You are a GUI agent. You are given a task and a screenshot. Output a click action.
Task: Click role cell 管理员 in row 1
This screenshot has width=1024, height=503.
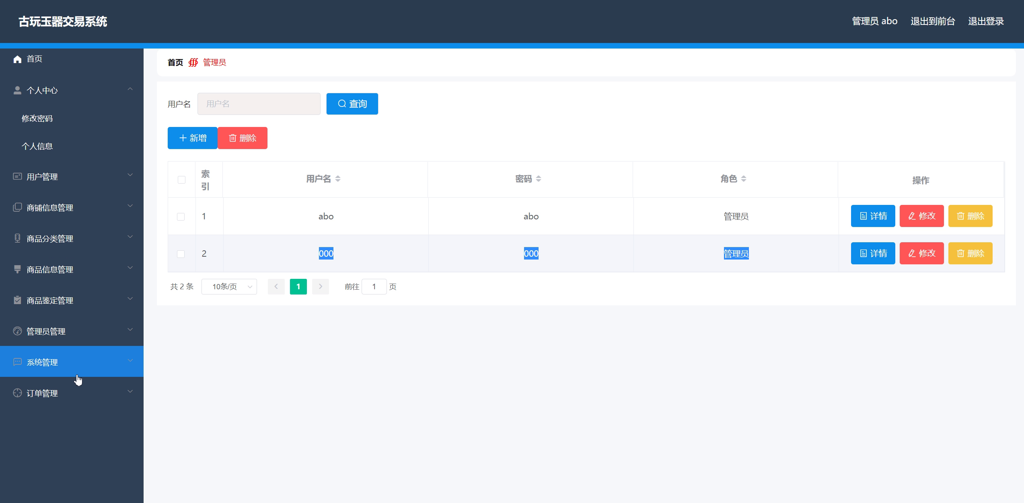tap(736, 217)
